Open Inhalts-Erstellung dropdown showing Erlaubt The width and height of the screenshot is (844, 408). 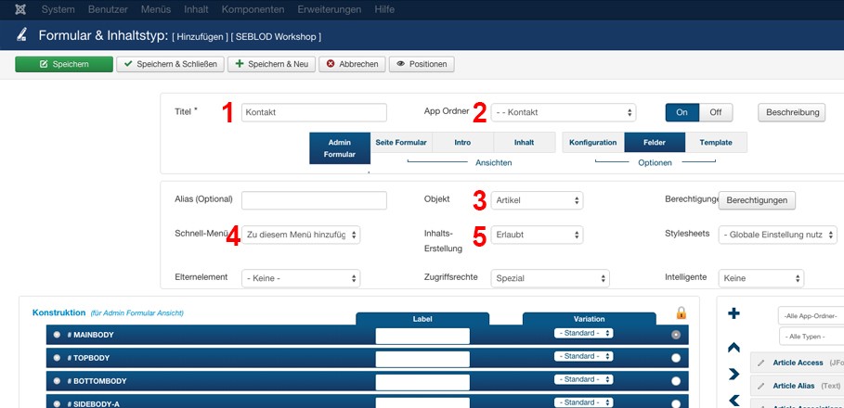(537, 235)
